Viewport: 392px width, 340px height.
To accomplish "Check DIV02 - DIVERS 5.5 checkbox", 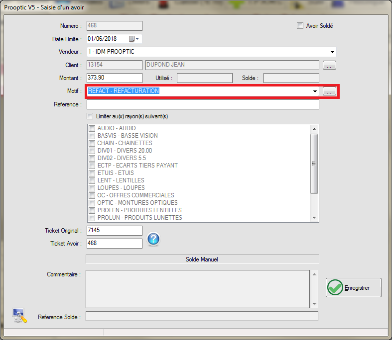I will [92, 158].
